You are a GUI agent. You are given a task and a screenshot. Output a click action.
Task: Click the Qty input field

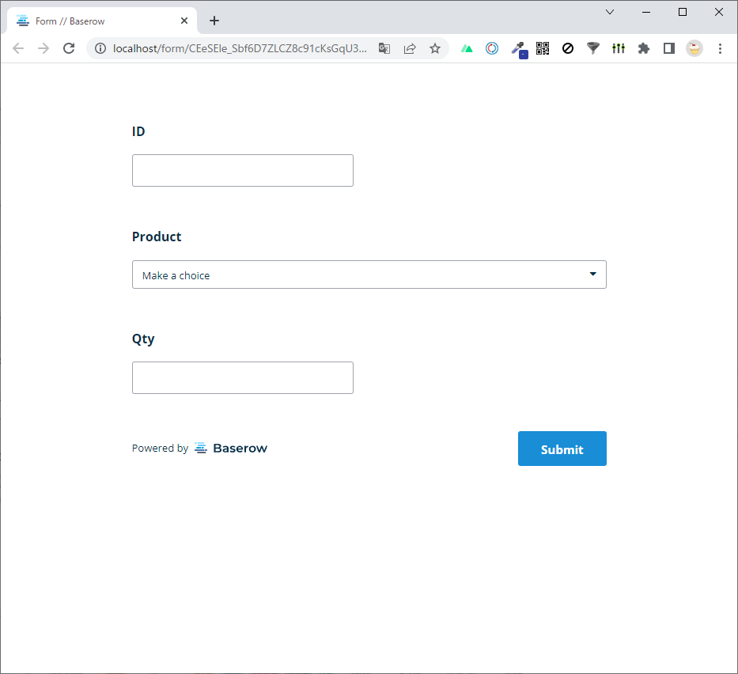(242, 377)
